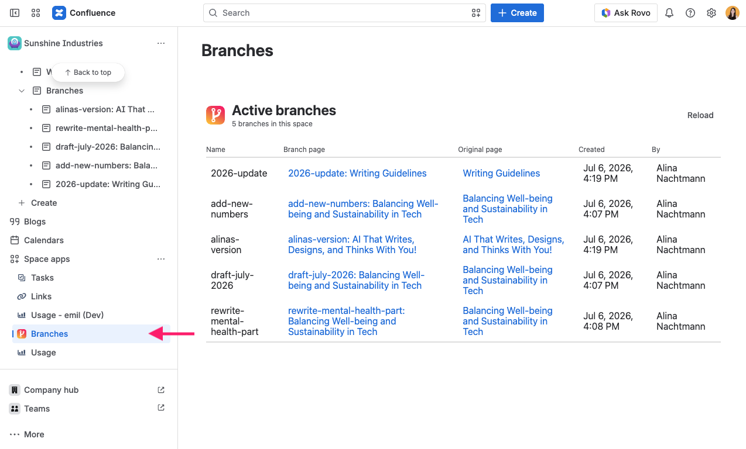Click the Name column header

tap(215, 150)
